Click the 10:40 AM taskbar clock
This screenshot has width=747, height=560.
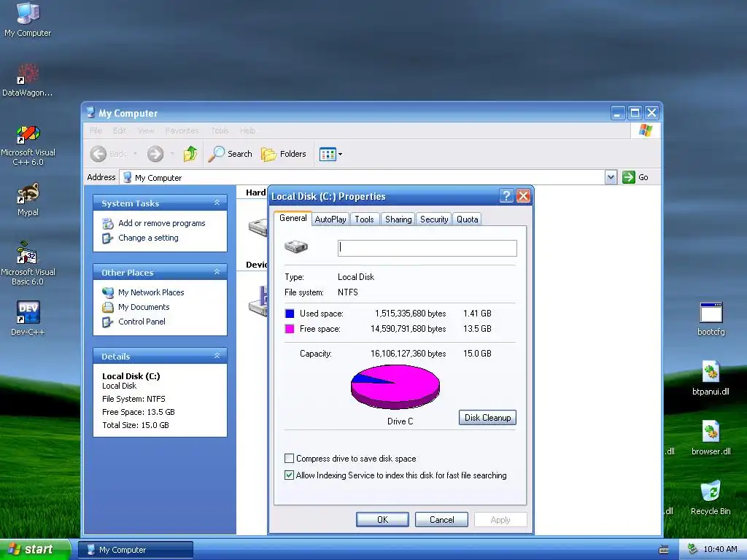(720, 549)
